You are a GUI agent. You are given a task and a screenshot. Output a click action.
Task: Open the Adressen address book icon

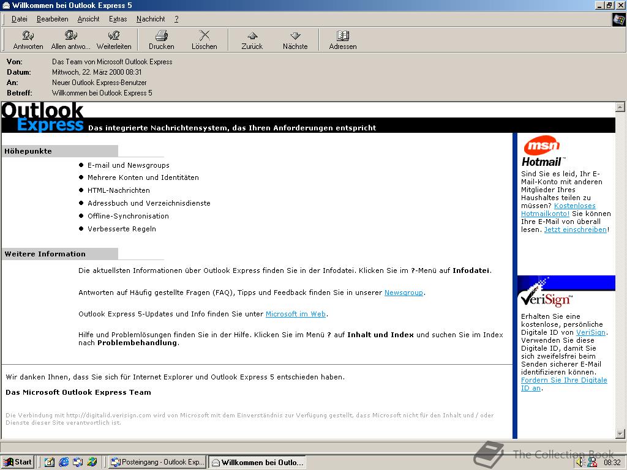tap(343, 40)
